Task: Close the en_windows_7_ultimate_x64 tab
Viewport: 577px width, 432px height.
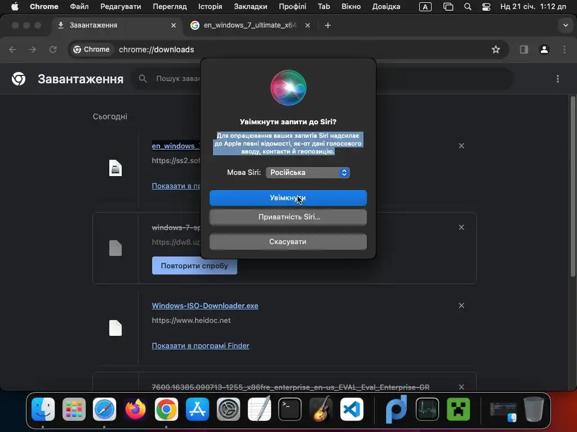Action: pyautogui.click(x=308, y=25)
